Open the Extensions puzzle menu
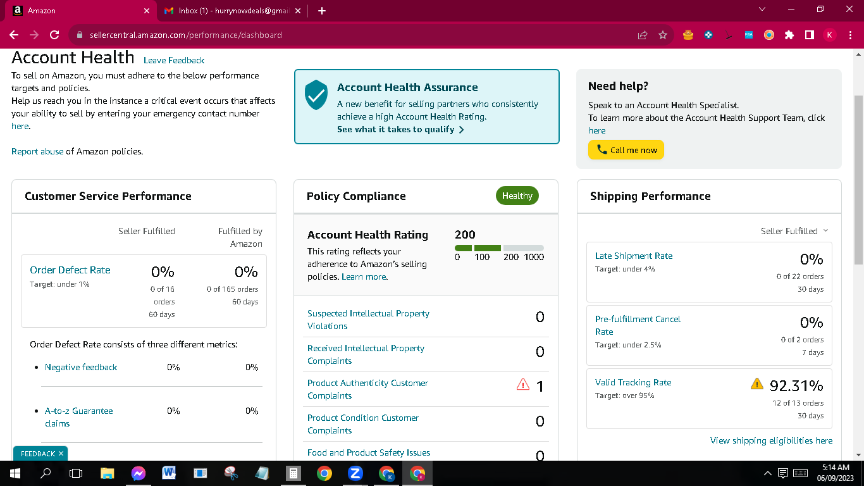 click(789, 35)
